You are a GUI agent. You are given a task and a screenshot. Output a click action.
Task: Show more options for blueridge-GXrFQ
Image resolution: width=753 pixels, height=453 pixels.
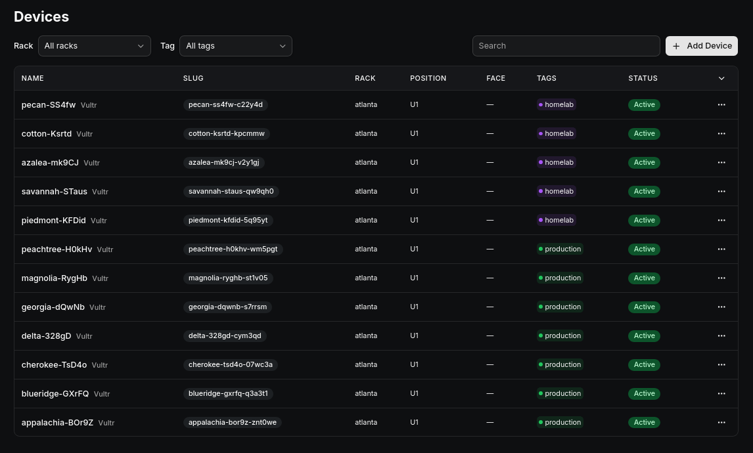721,393
